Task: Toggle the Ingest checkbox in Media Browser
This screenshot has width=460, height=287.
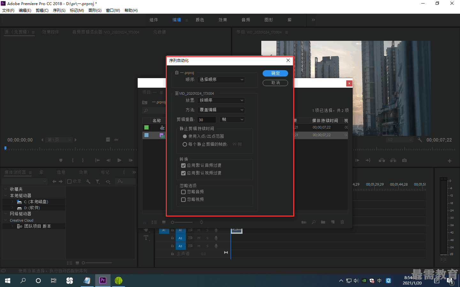Action: pyautogui.click(x=69, y=181)
